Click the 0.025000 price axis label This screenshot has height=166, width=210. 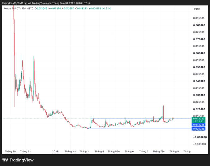[199, 102]
